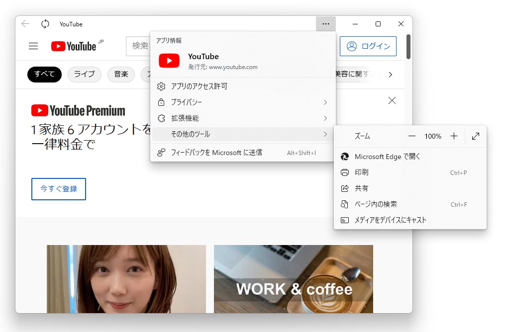Expand the 拡張機能 submenu
The width and height of the screenshot is (505, 332).
[241, 118]
